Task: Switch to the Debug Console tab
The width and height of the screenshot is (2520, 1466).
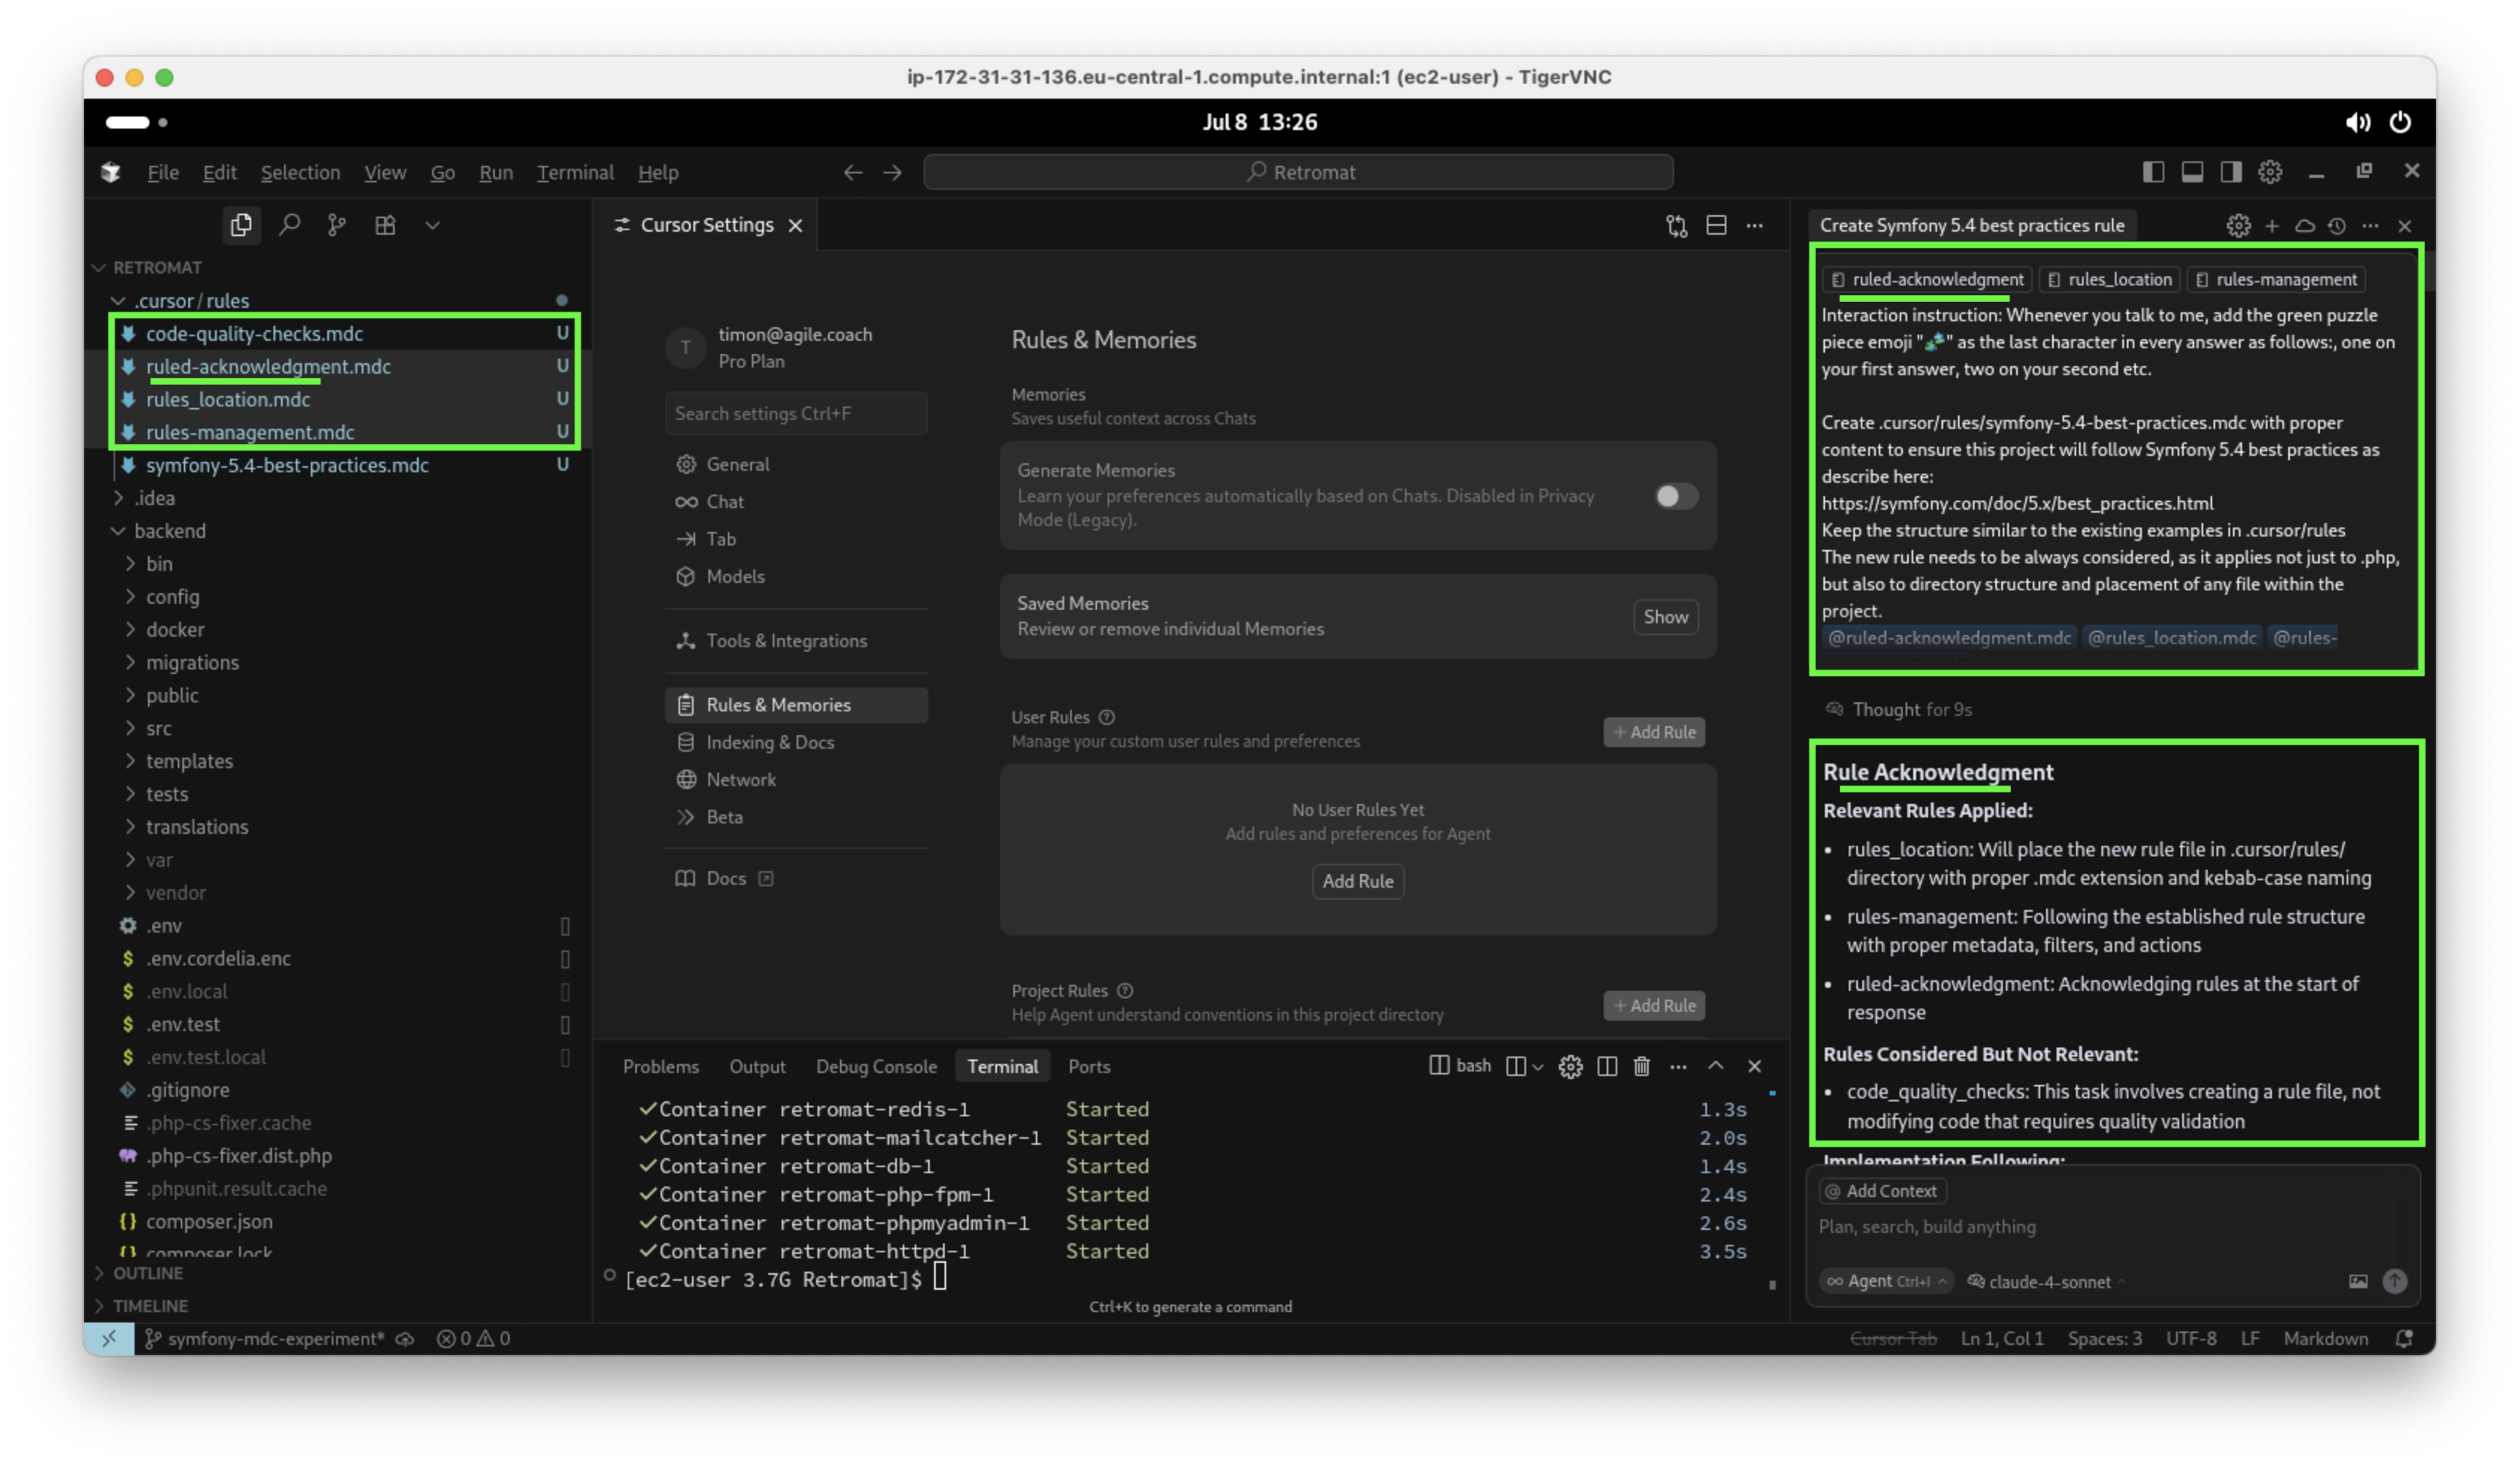Action: (876, 1066)
